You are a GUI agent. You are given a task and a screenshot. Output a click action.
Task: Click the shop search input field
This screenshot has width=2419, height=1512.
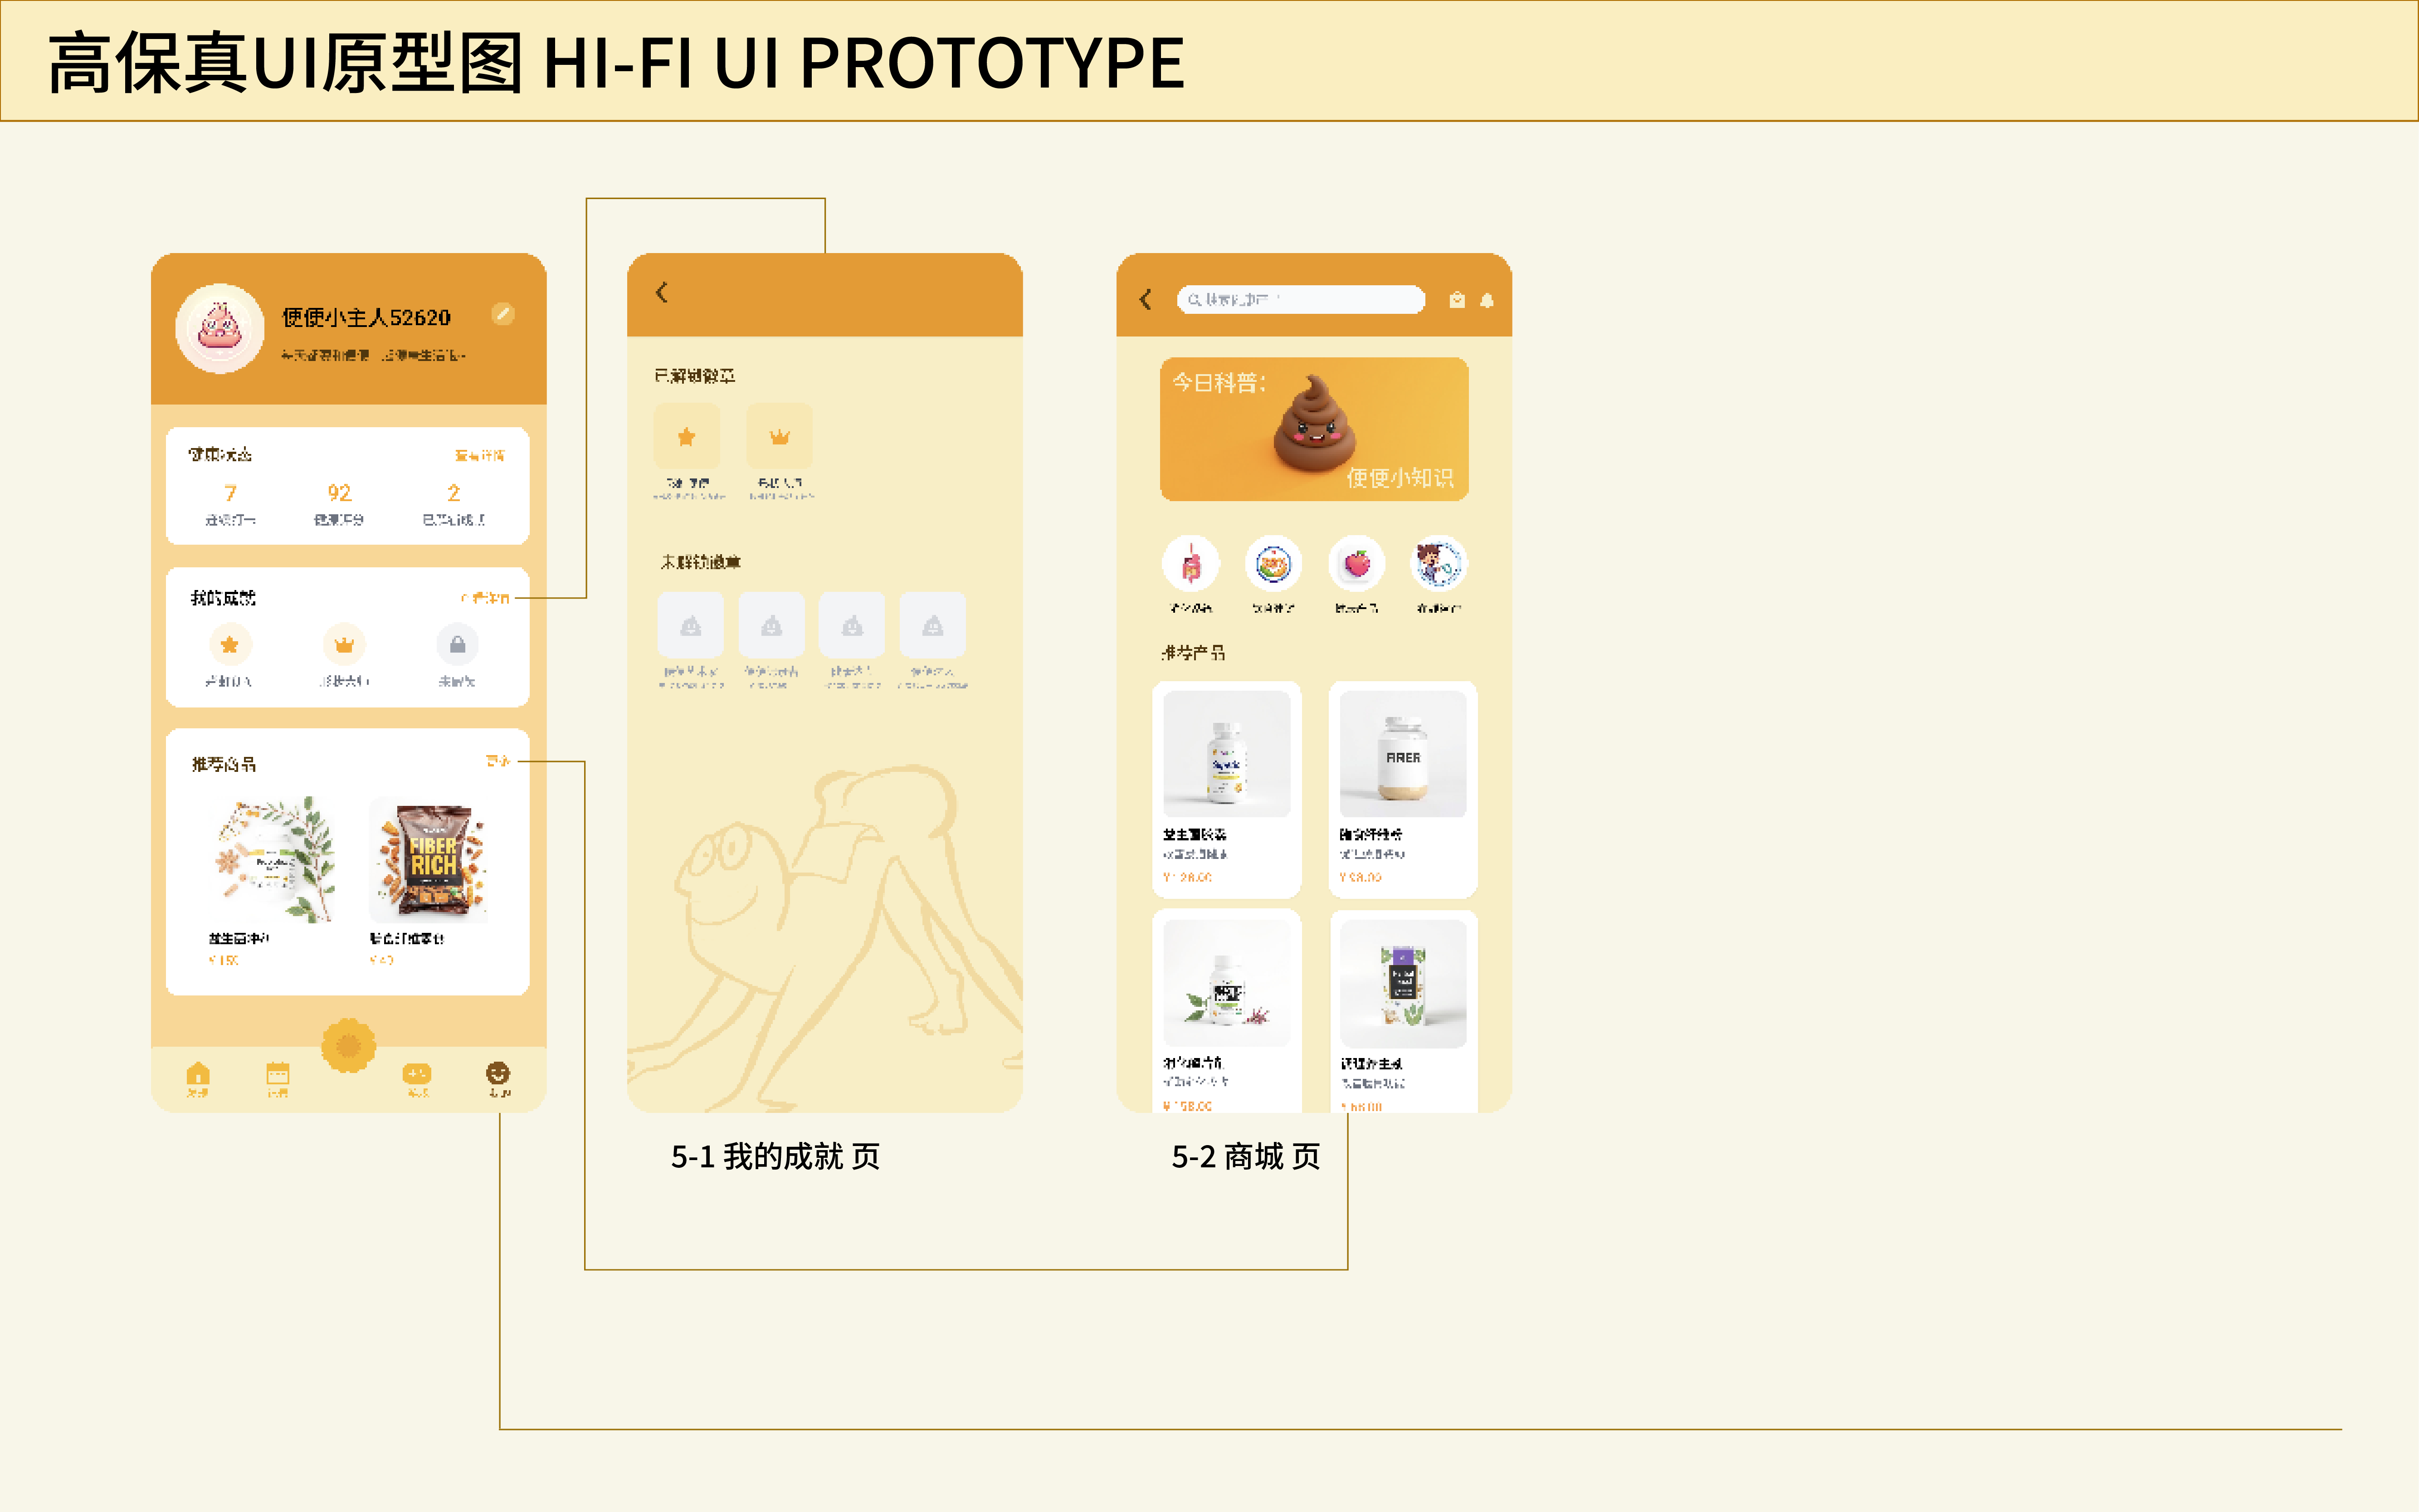click(1300, 299)
